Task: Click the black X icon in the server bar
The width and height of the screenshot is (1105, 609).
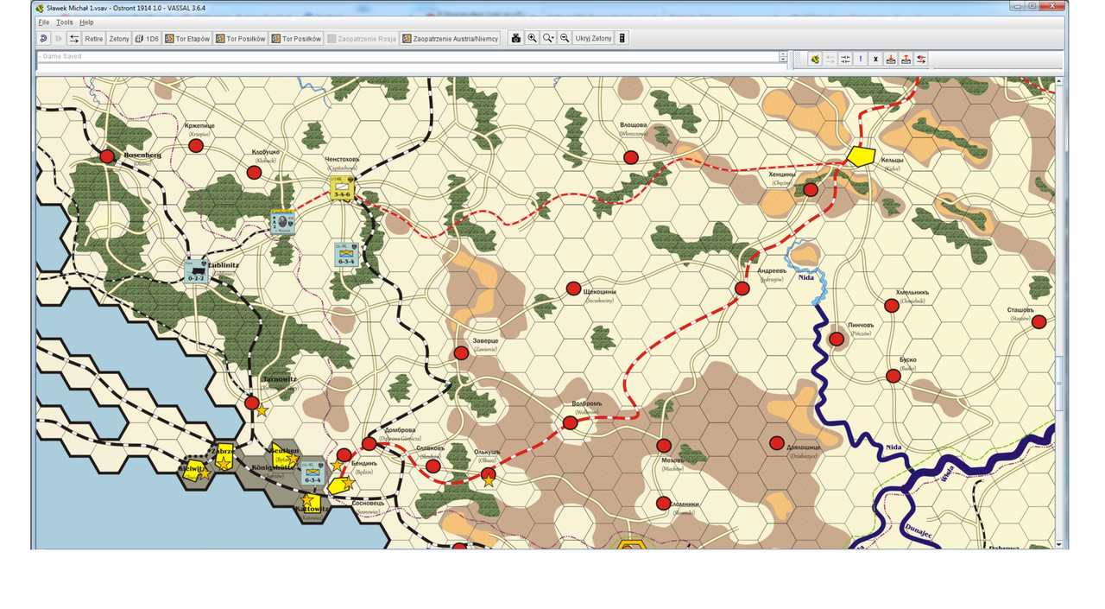Action: (875, 59)
